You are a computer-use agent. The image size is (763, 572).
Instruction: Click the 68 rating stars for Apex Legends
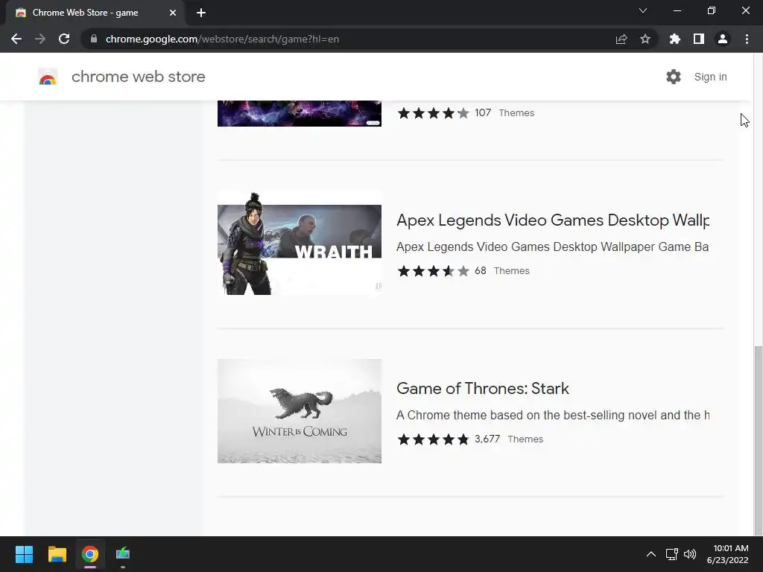pos(433,271)
